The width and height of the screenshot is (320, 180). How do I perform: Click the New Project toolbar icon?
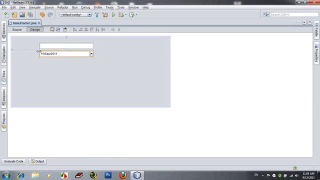tap(14, 14)
